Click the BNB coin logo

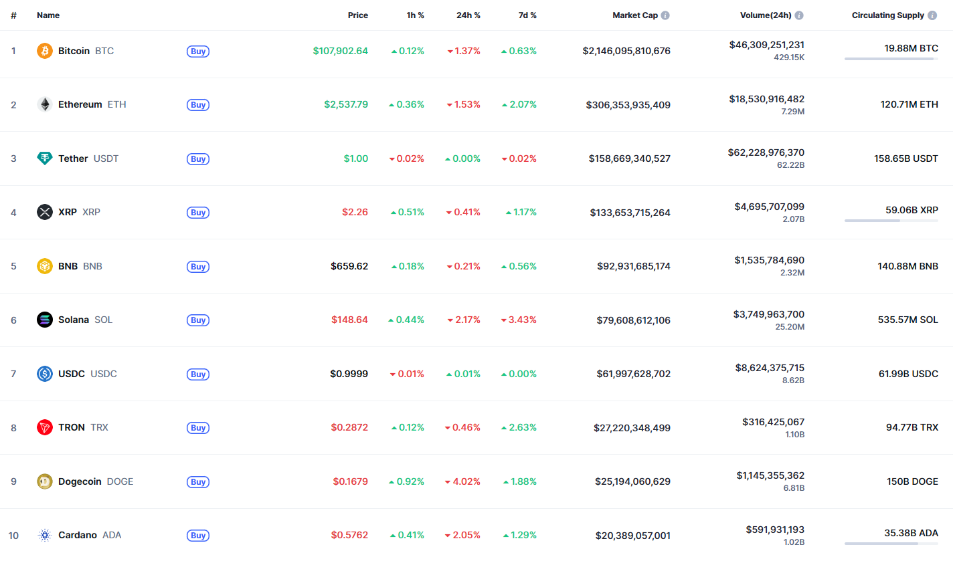pyautogui.click(x=45, y=266)
